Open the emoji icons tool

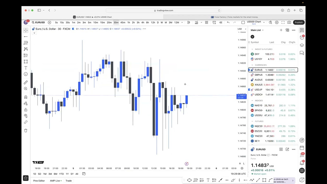(26, 74)
